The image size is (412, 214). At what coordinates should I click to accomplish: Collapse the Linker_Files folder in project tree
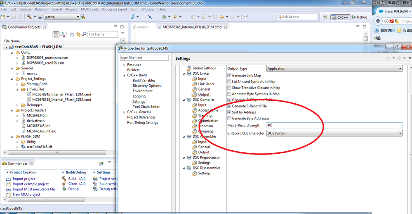pyautogui.click(x=18, y=90)
